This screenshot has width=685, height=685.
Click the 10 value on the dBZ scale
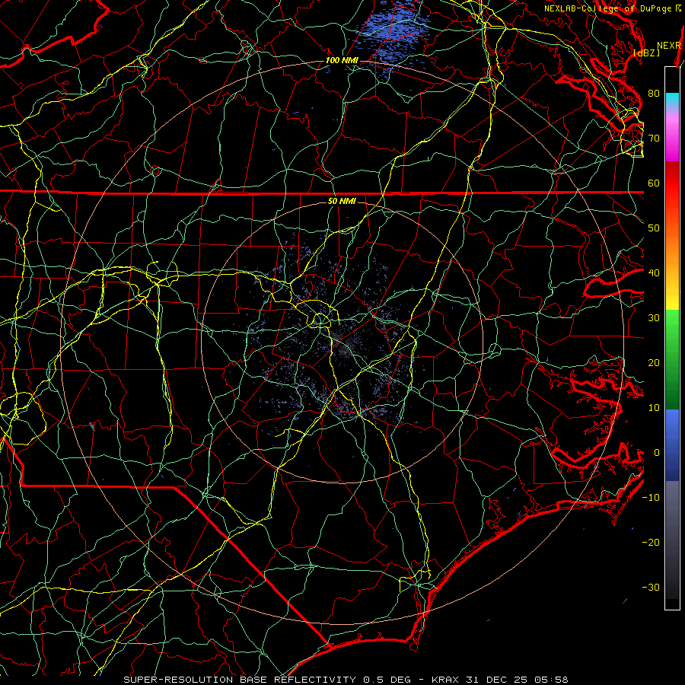click(x=654, y=408)
